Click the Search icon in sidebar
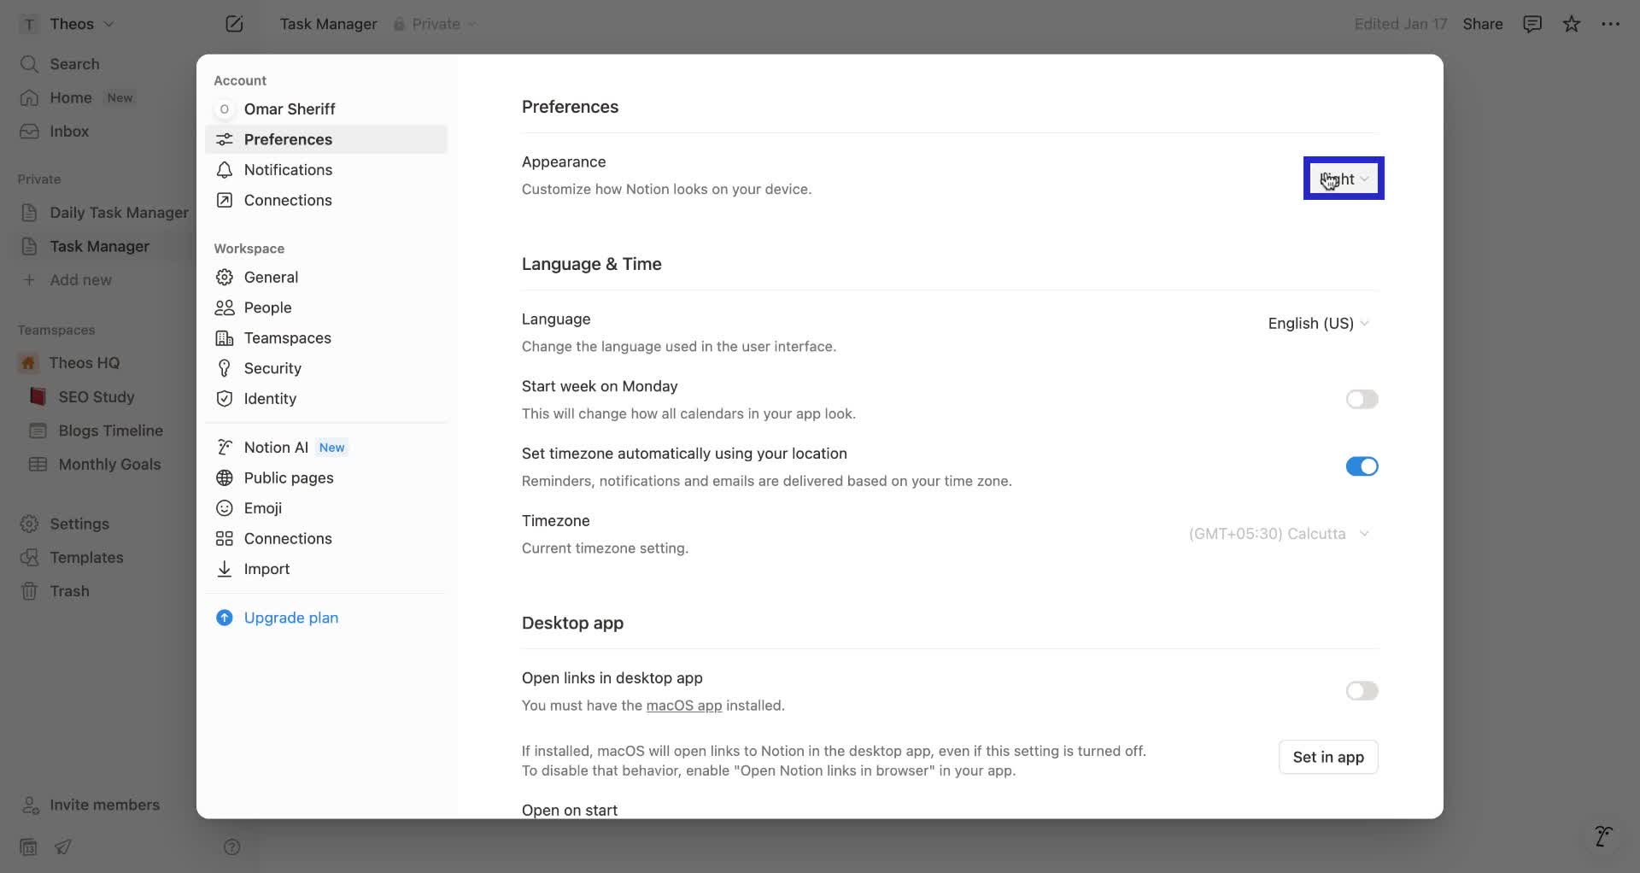 tap(30, 63)
